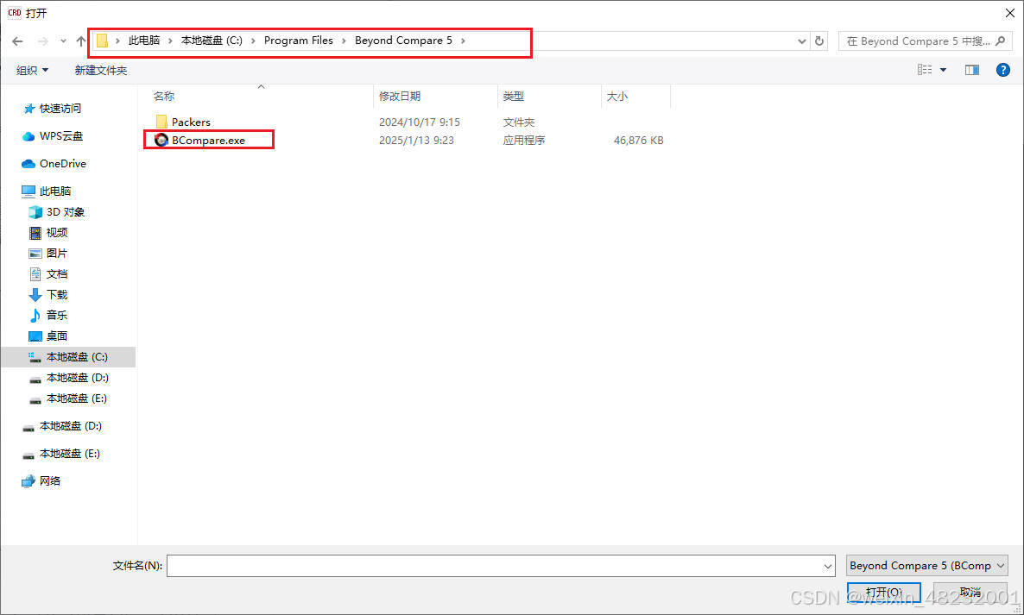Click the OneDrive cloud icon
This screenshot has width=1024, height=615.
(x=28, y=164)
